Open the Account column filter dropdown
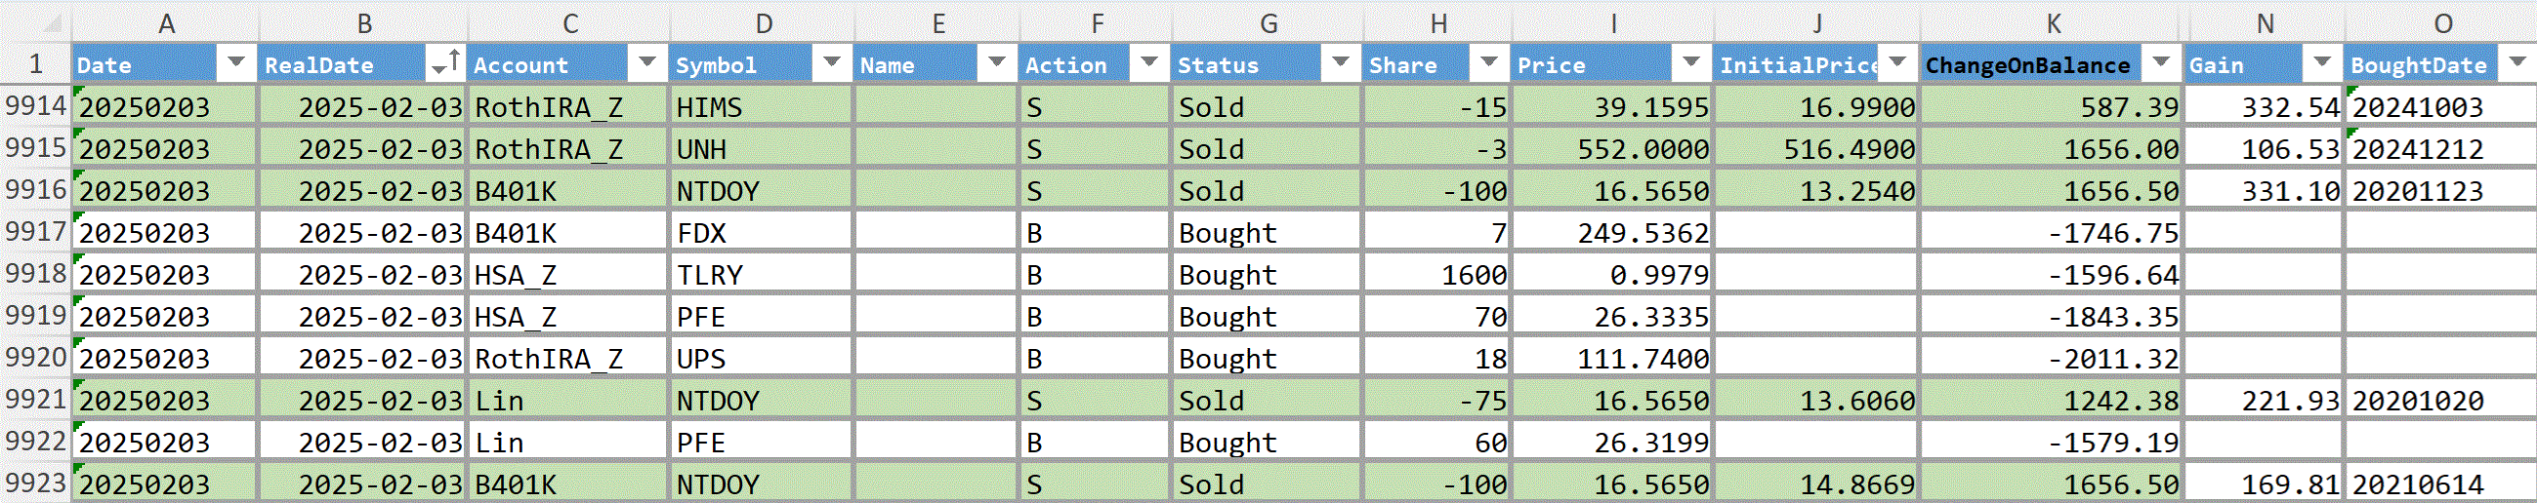2537x503 pixels. click(647, 62)
